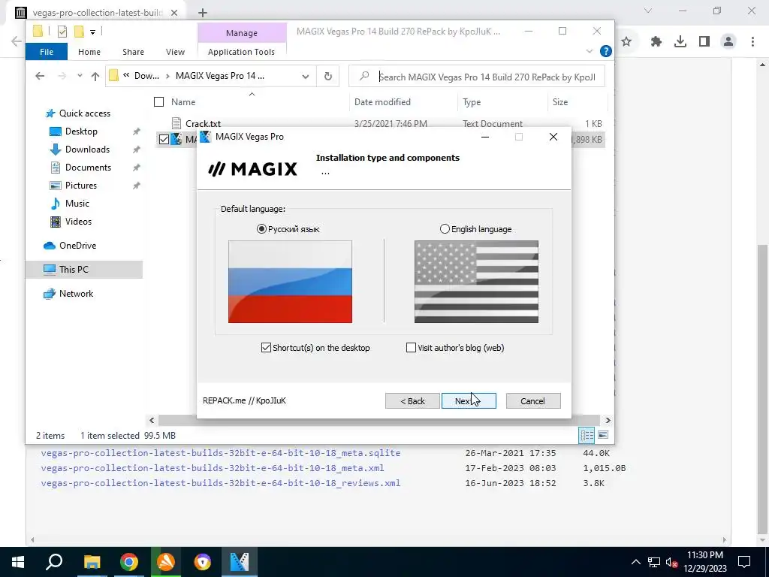
Task: Close the vegas-pro-collection browser tab
Action: [x=174, y=14]
